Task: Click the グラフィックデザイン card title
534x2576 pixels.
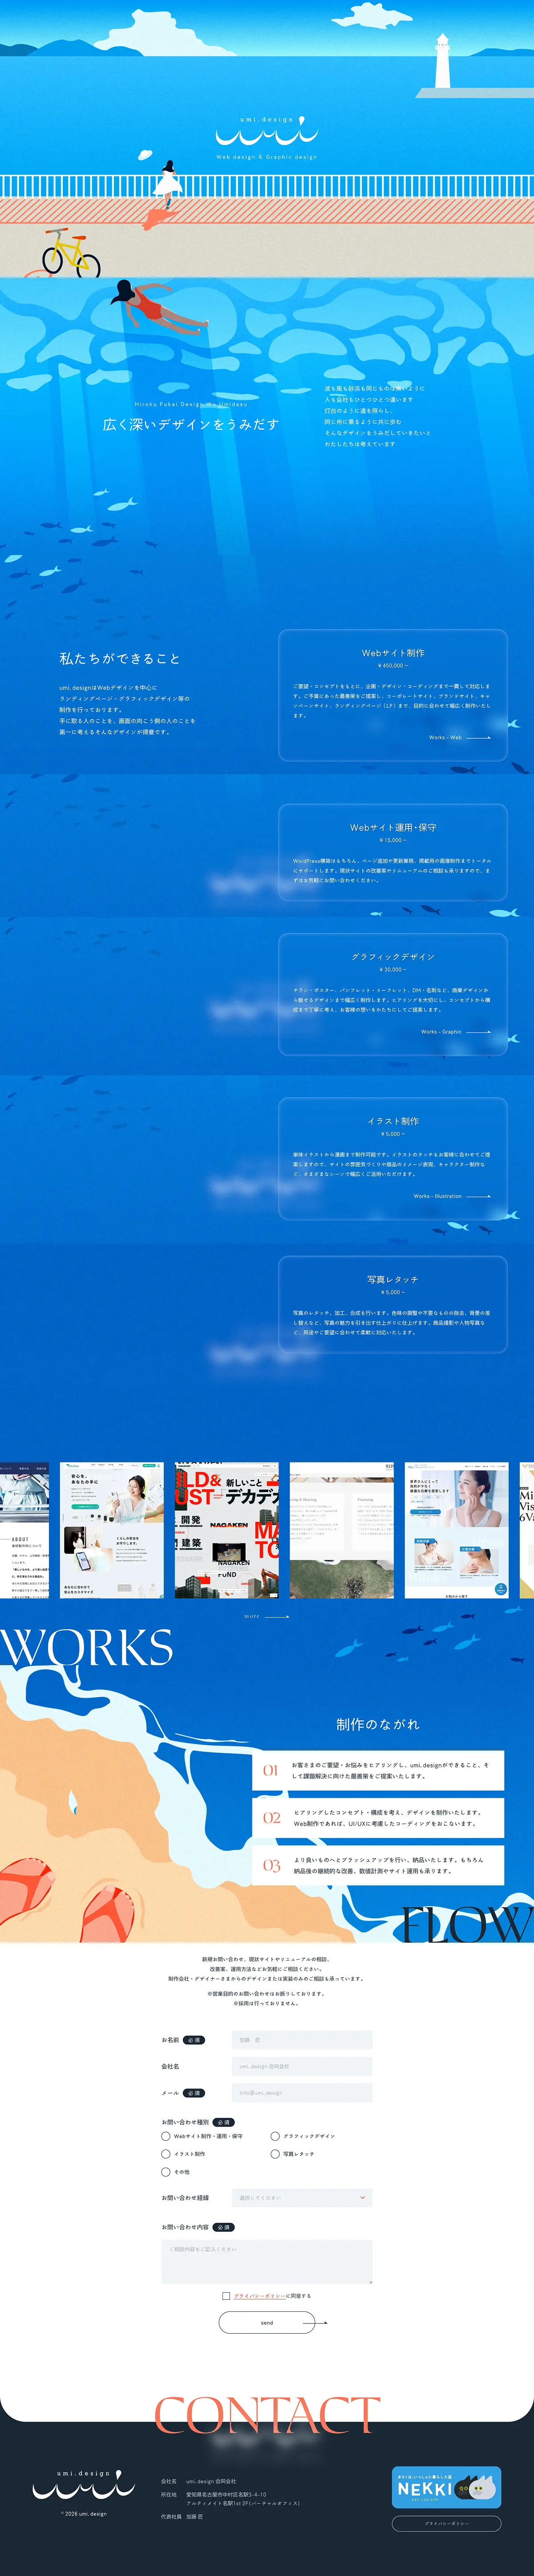Action: coord(393,957)
